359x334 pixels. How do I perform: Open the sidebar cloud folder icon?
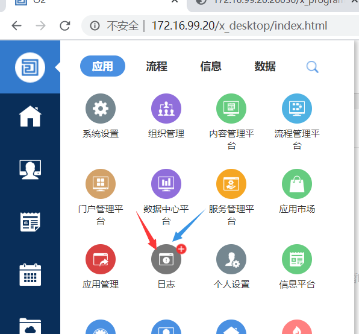coord(30,326)
